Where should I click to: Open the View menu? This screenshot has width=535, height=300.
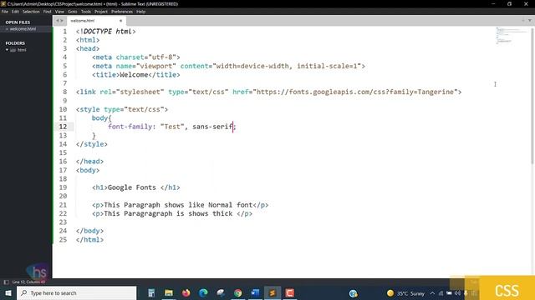[59, 12]
